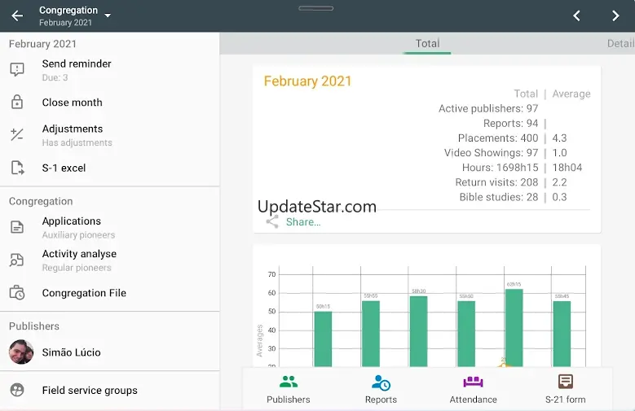Tap the drag handle pill at the top
This screenshot has height=411, width=635.
coord(316,8)
